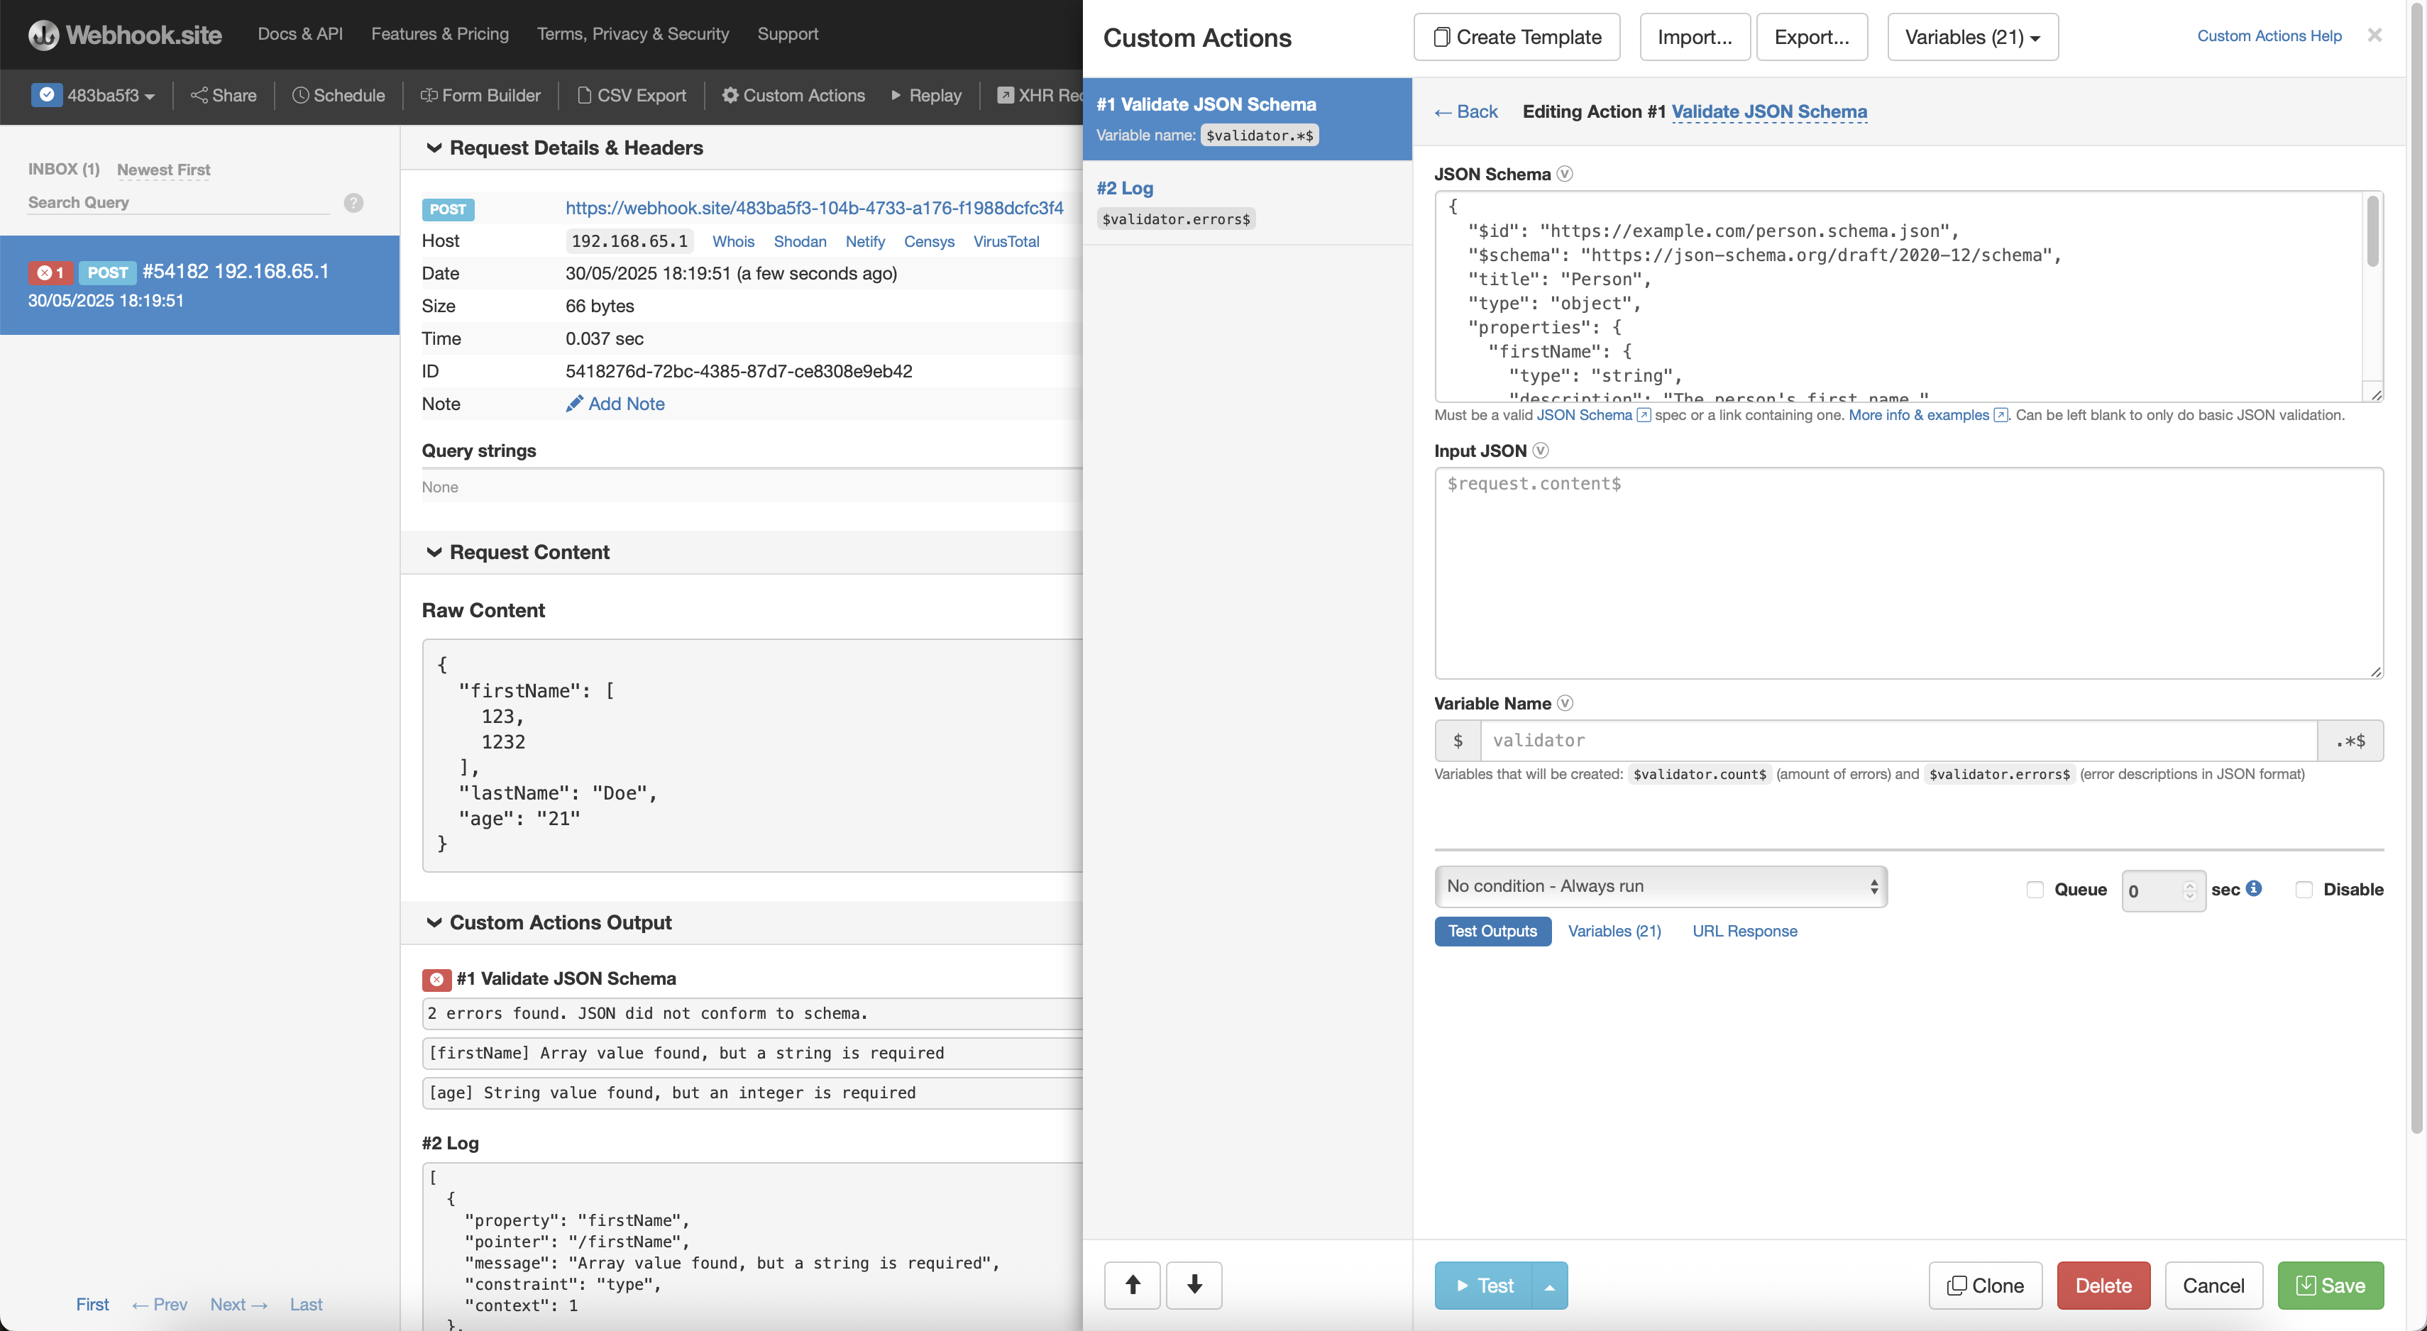Click the variable icon next to Input JSON label
The width and height of the screenshot is (2427, 1331).
coord(1541,451)
